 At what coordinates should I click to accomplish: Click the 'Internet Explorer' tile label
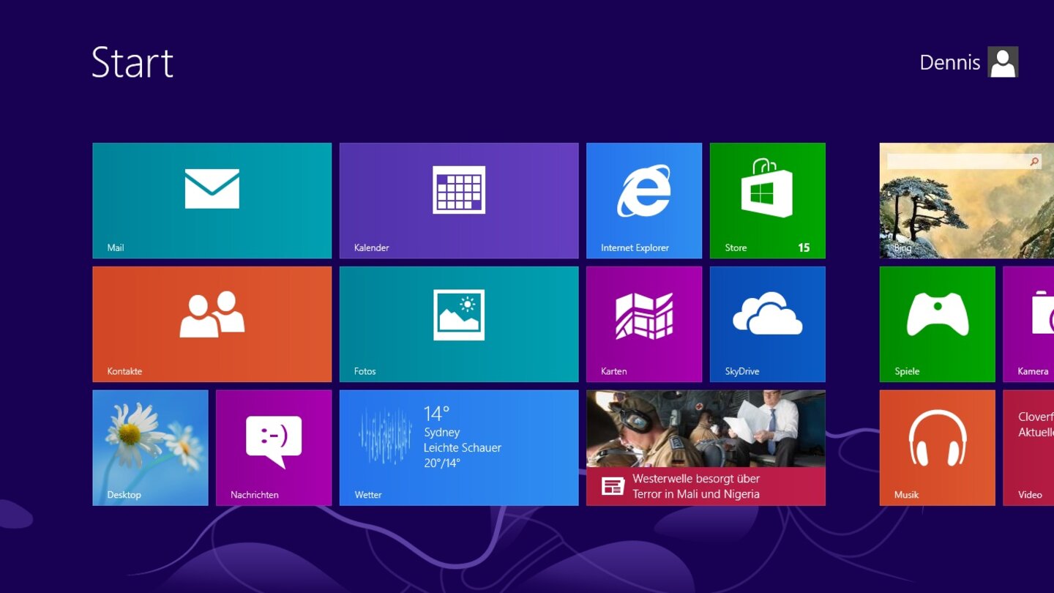point(635,247)
